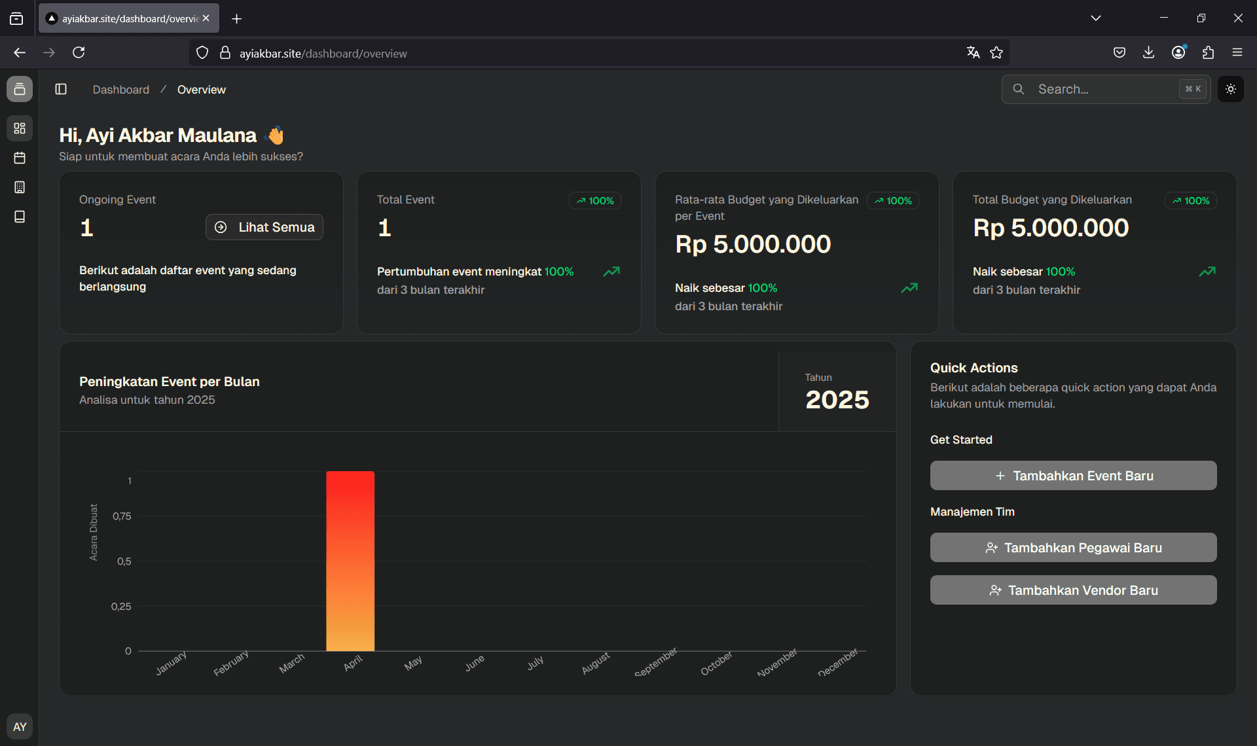Open the AY user avatar
The height and width of the screenshot is (746, 1257).
tap(20, 726)
